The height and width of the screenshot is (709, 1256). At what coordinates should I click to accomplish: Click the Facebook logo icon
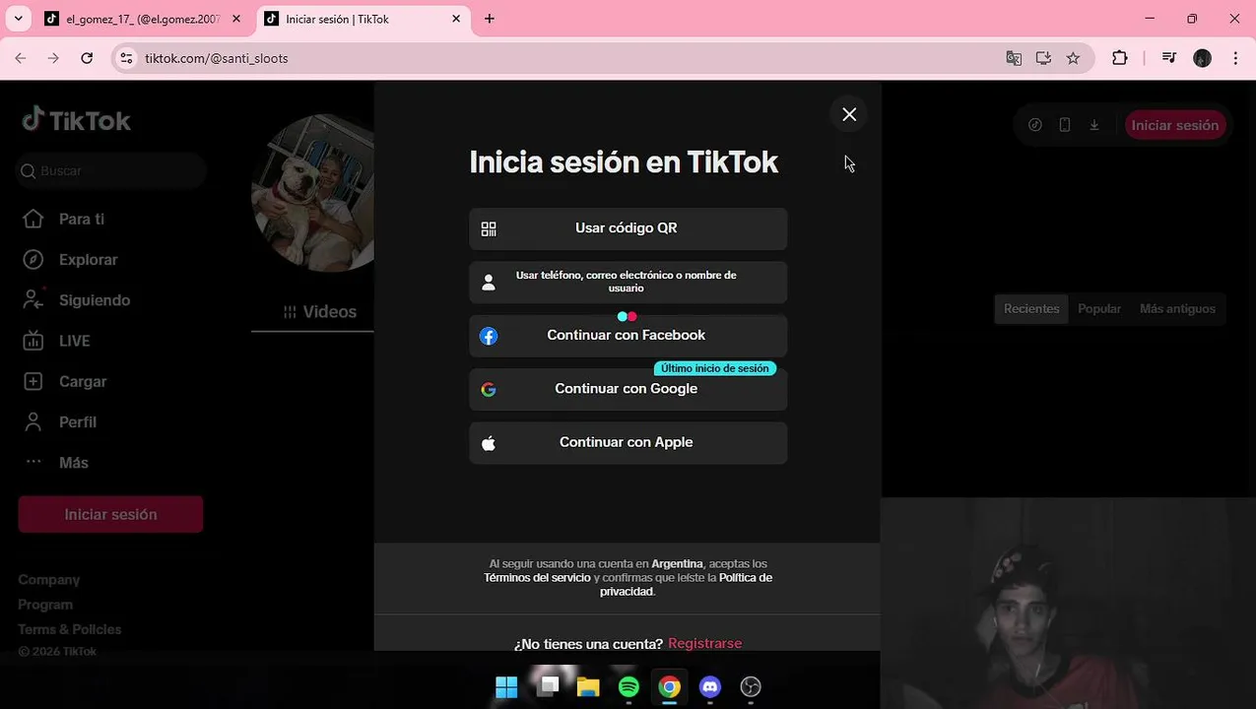[489, 336]
